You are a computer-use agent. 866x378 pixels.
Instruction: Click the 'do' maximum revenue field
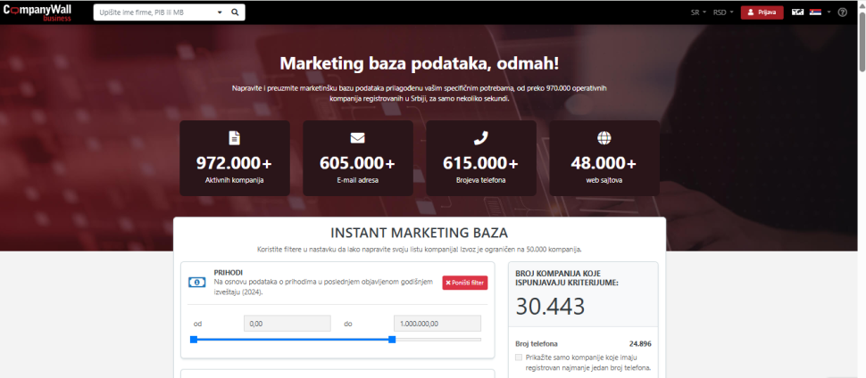(437, 324)
